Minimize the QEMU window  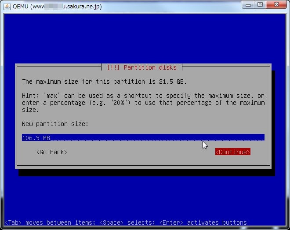pos(248,5)
